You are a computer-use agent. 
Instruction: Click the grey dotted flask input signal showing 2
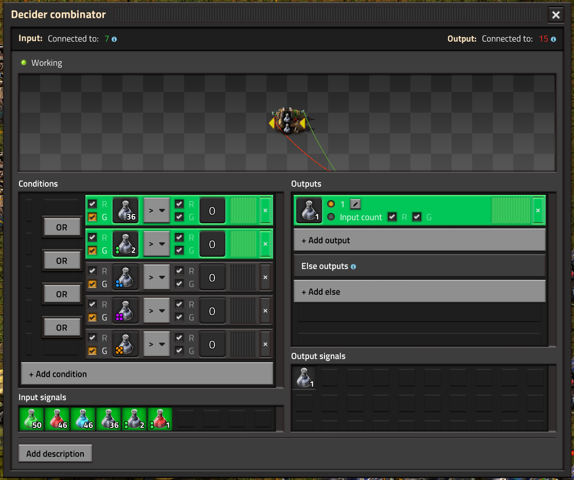tap(134, 419)
